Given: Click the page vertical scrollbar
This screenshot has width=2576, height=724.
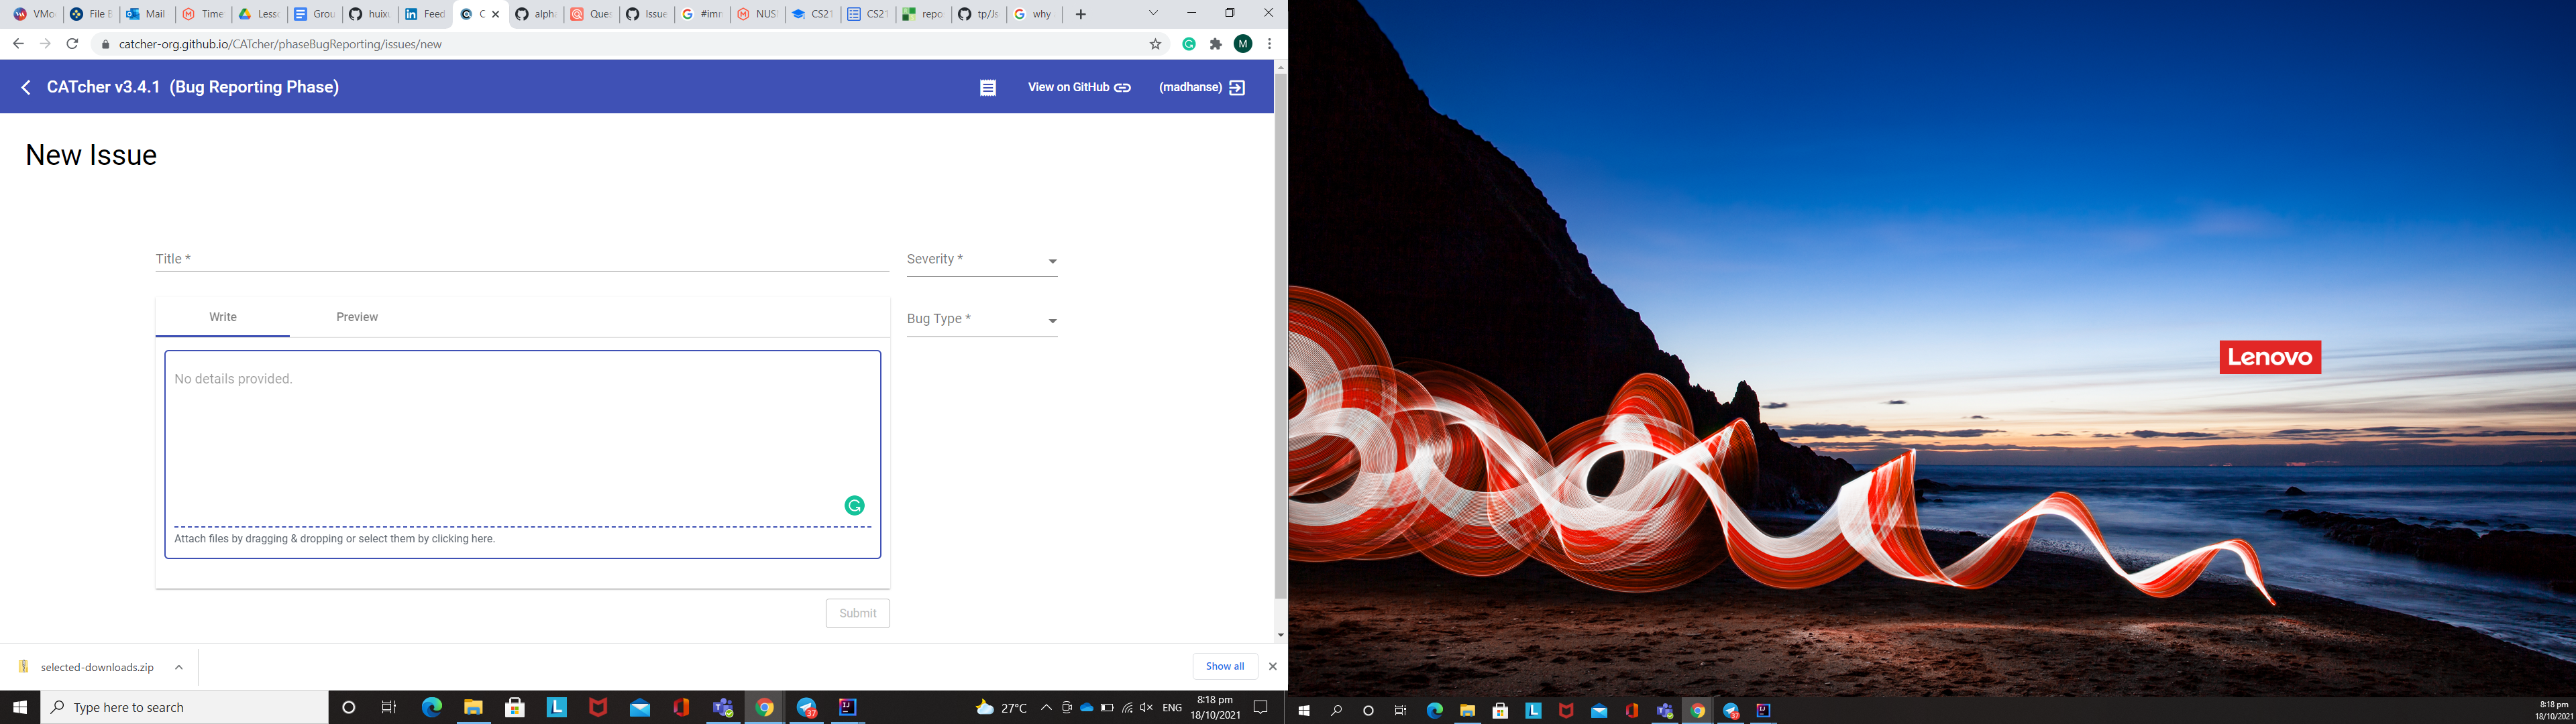Looking at the screenshot, I should click(x=1280, y=330).
